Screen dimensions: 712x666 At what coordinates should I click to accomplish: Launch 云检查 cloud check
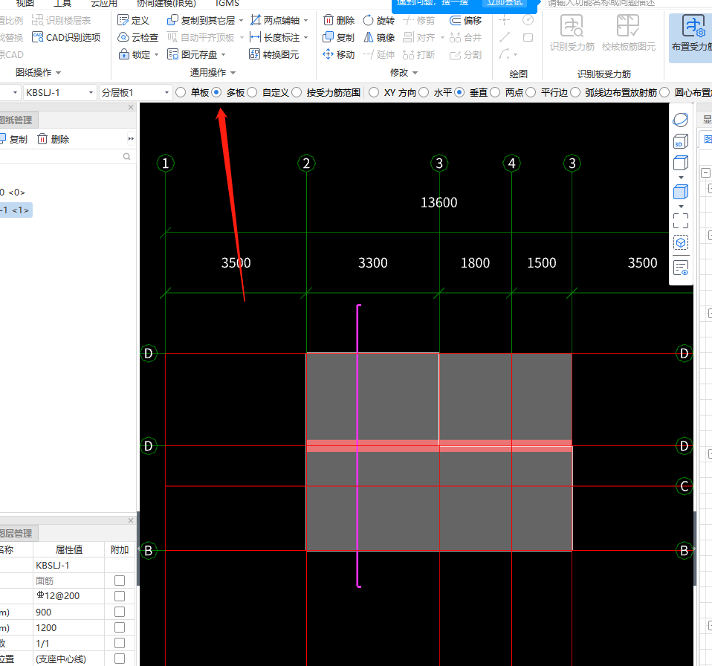click(x=137, y=38)
